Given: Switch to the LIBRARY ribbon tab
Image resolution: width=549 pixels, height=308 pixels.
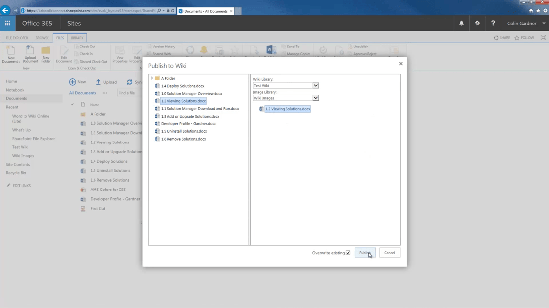Looking at the screenshot, I should 77,38.
